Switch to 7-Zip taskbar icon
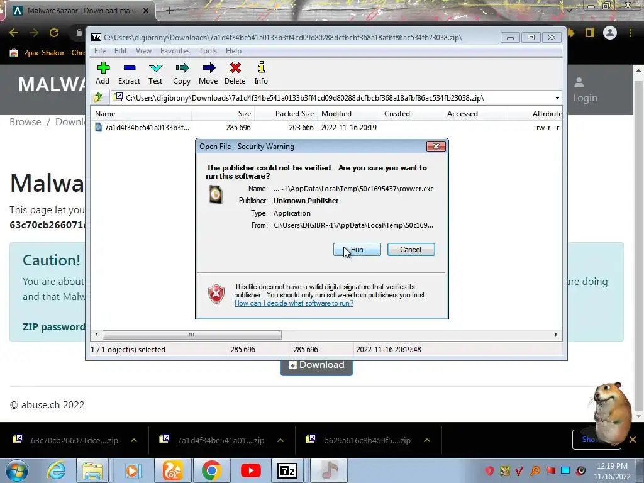 click(287, 470)
